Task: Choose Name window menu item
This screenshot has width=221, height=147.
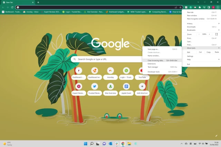Action: [x=162, y=56]
